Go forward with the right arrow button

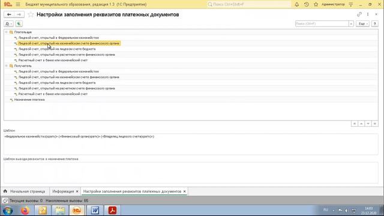point(19,14)
